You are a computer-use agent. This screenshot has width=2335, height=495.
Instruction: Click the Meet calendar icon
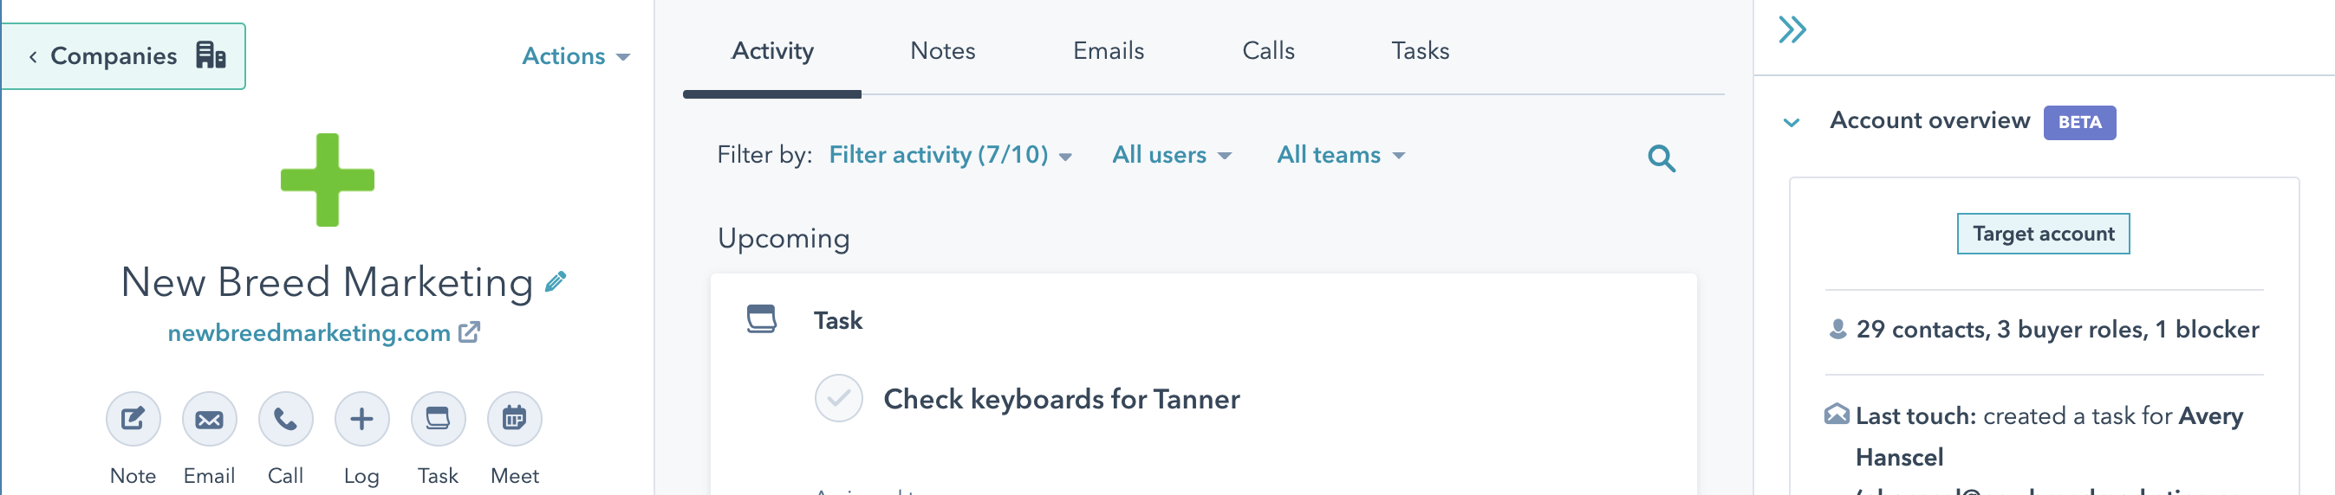[514, 419]
